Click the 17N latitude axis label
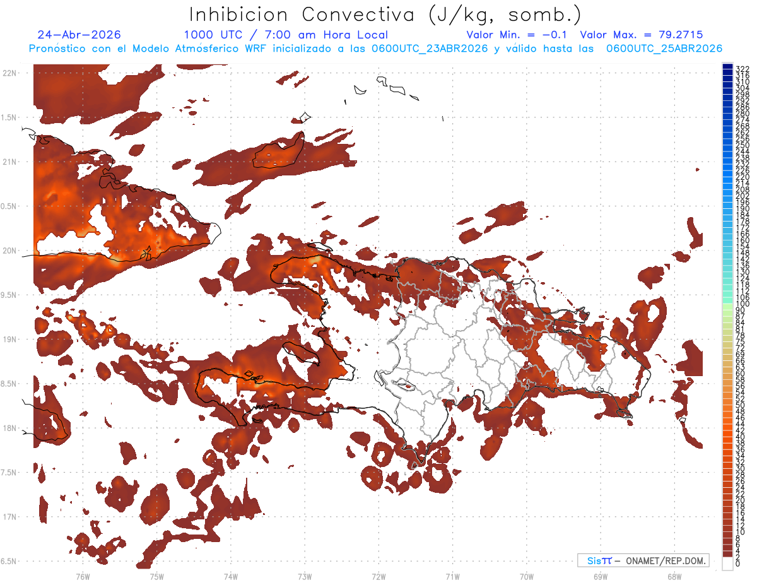The image size is (757, 585). [x=9, y=517]
